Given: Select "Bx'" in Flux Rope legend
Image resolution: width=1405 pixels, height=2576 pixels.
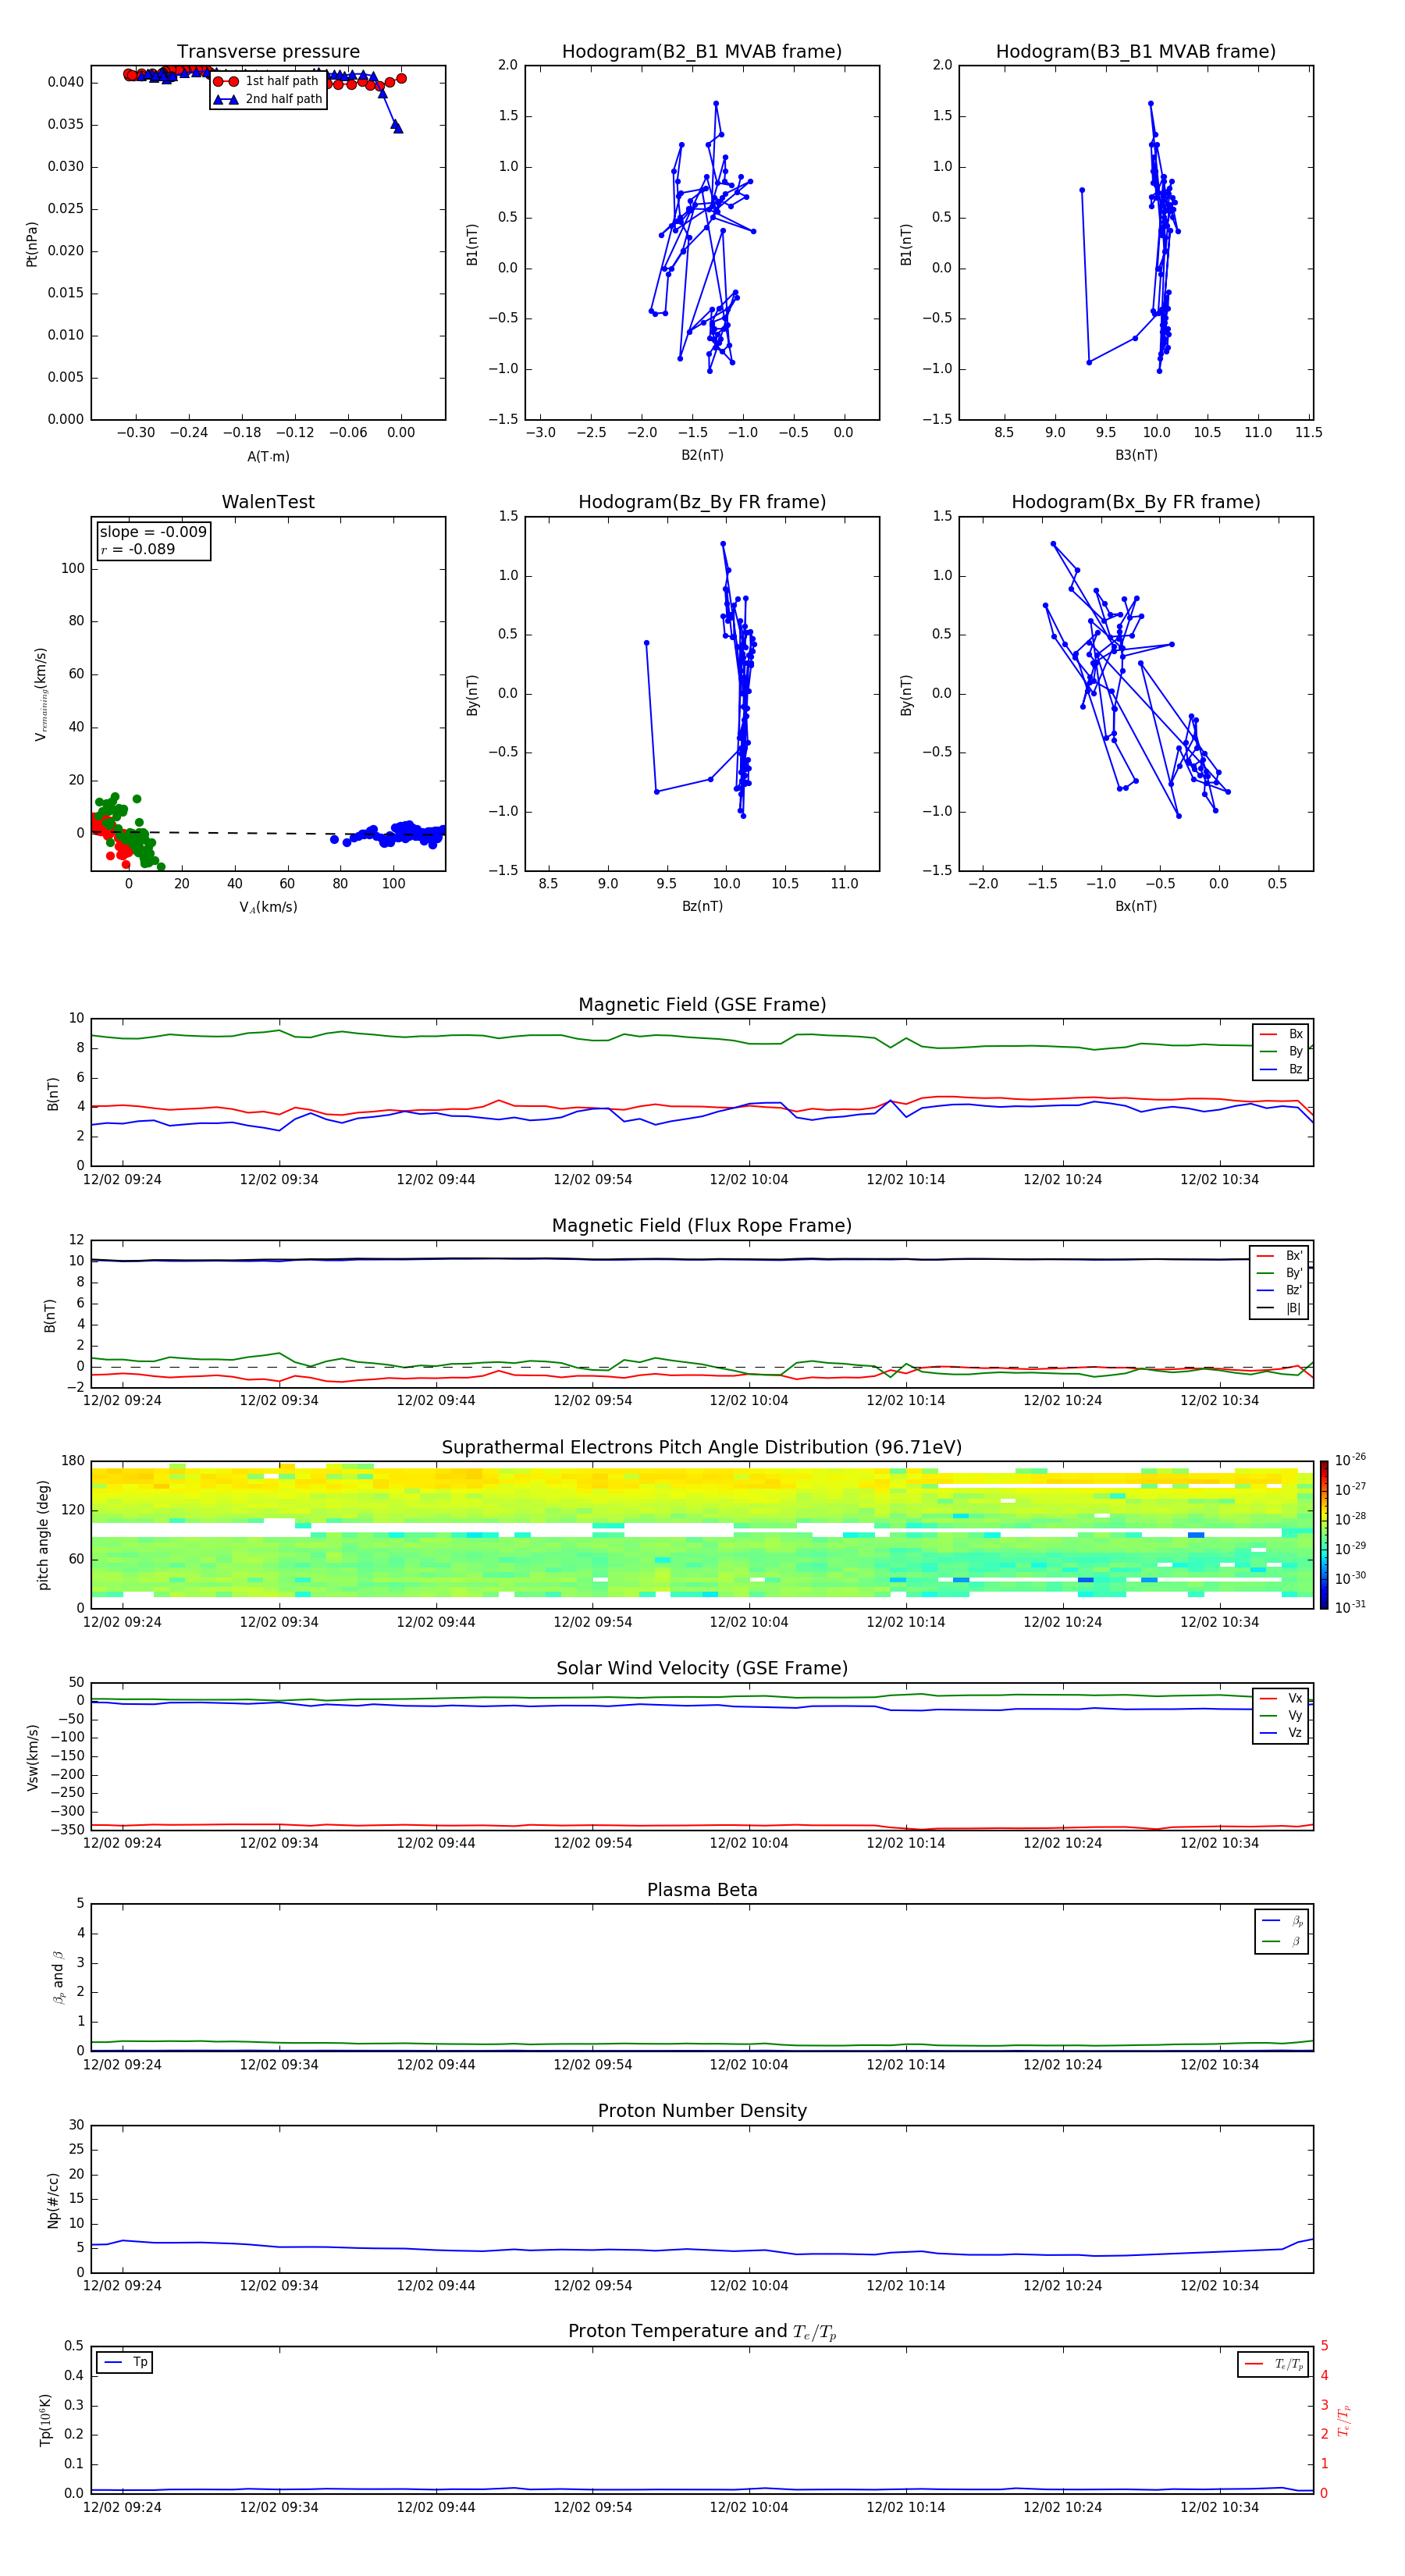Looking at the screenshot, I should (x=1279, y=1256).
